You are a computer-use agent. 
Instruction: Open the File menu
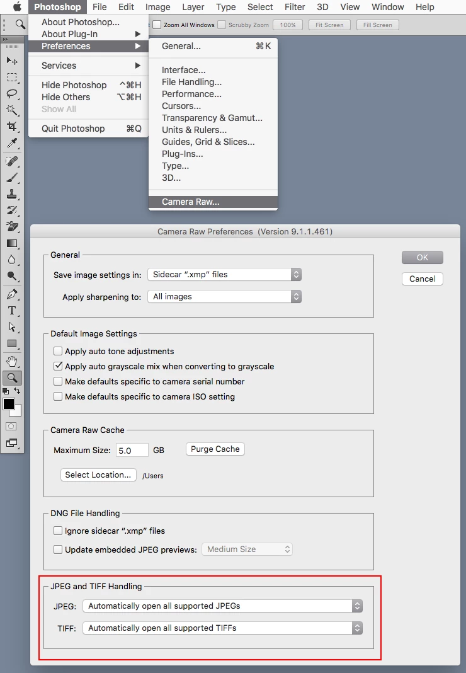click(x=99, y=7)
